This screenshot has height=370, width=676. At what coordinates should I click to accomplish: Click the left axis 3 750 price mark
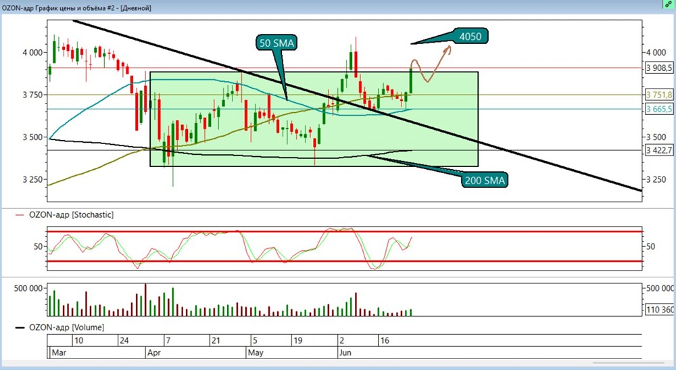click(x=32, y=95)
